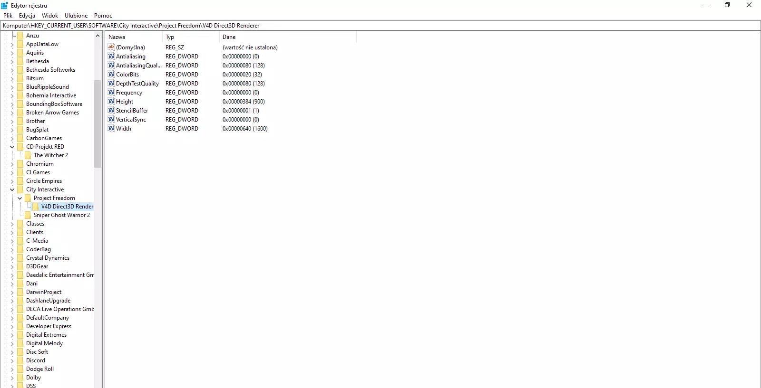Expand the Discord key
Viewport: 761px width, 388px height.
[x=12, y=360]
